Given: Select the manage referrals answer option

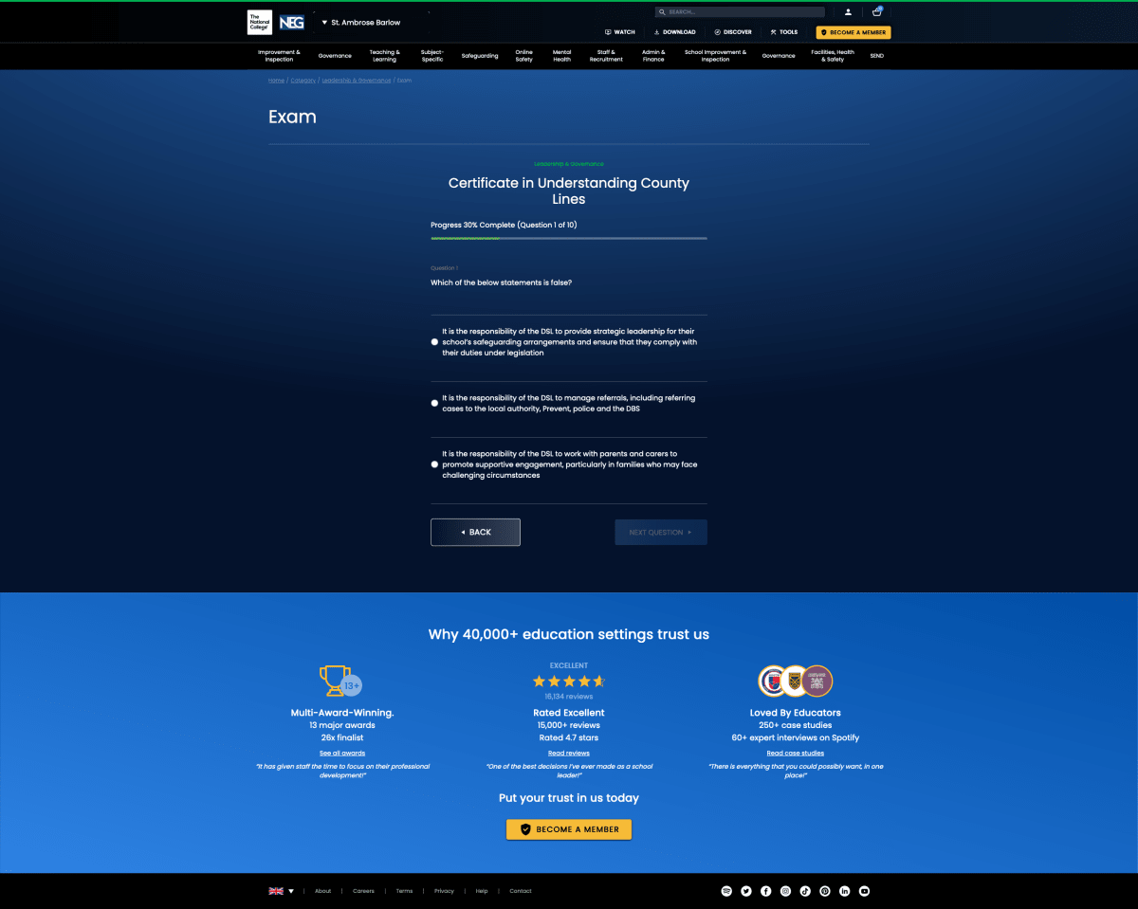Looking at the screenshot, I should pyautogui.click(x=434, y=404).
